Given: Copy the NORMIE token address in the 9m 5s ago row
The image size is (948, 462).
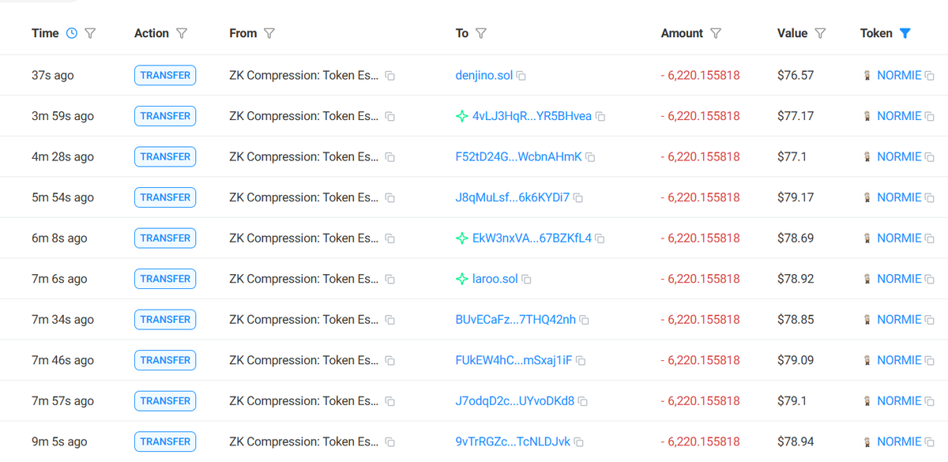Looking at the screenshot, I should [929, 442].
